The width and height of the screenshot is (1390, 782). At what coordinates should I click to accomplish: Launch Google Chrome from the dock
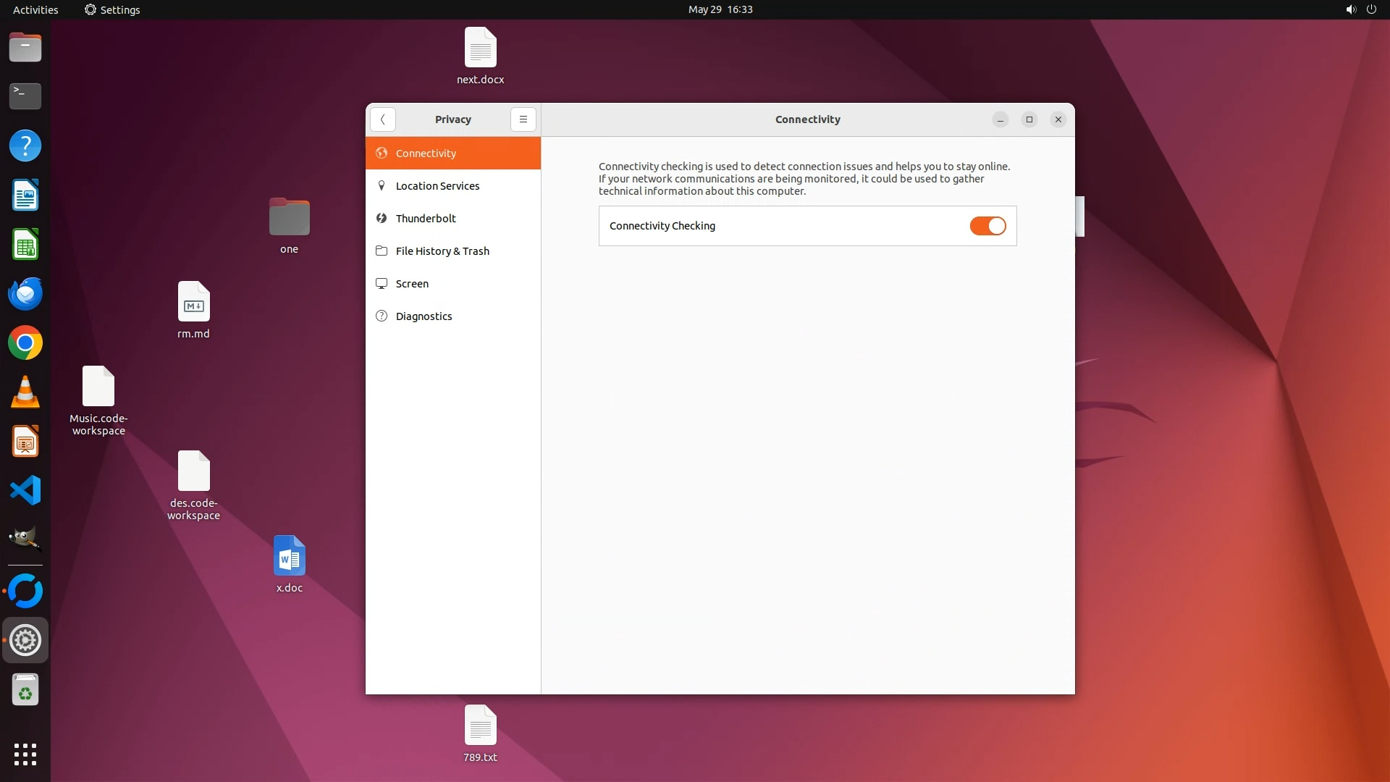pos(25,343)
